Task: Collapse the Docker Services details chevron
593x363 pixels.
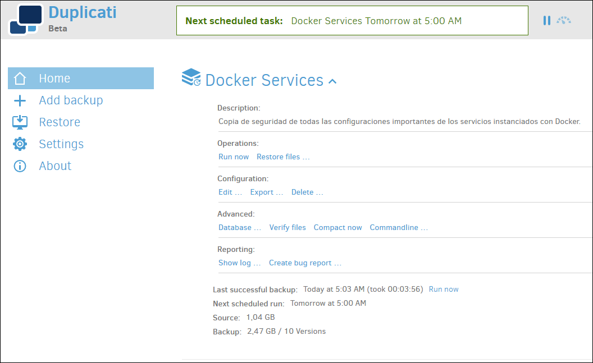Action: 332,81
